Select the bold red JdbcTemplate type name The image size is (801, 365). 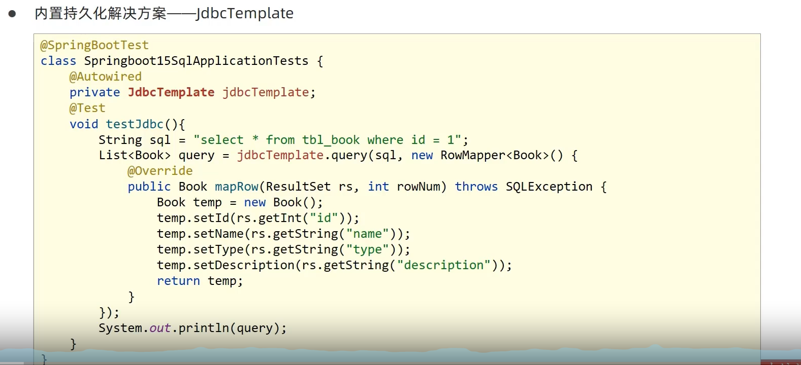pos(171,92)
